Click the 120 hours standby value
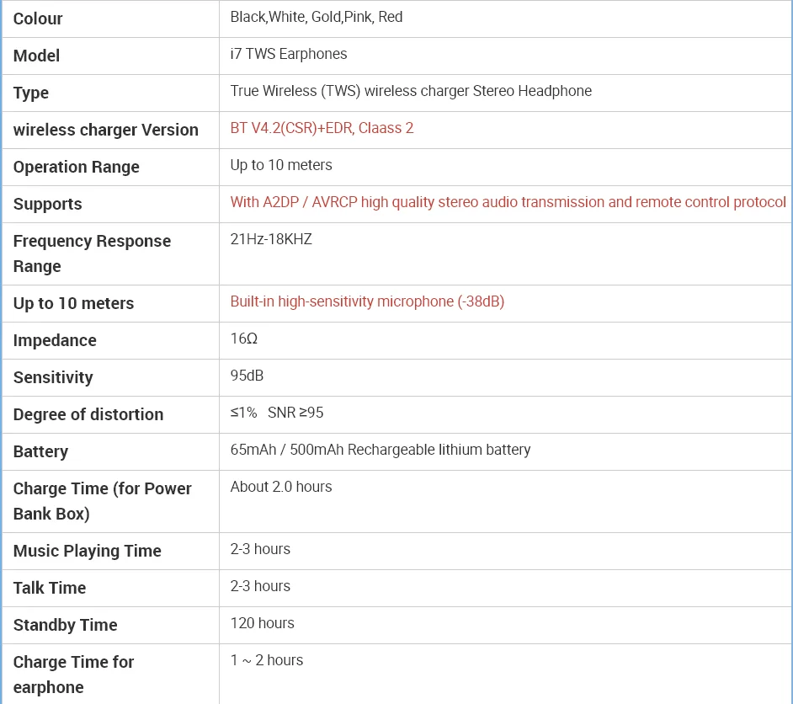 point(263,623)
